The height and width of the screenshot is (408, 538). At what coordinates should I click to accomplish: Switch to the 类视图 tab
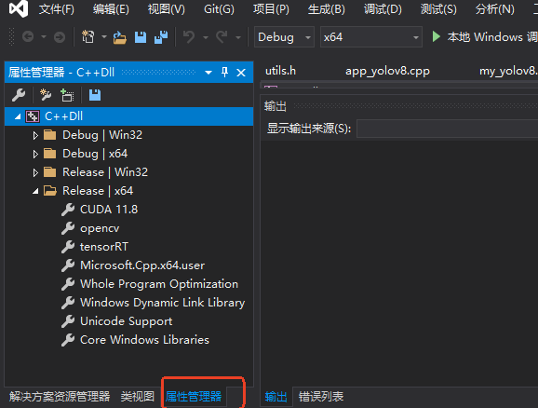[x=137, y=397]
